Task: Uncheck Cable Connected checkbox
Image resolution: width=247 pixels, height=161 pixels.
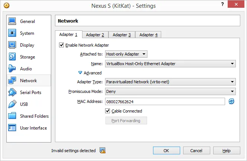Action: click(x=108, y=111)
